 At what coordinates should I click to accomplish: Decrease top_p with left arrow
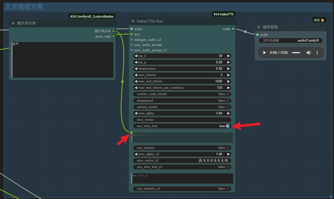[136, 62]
